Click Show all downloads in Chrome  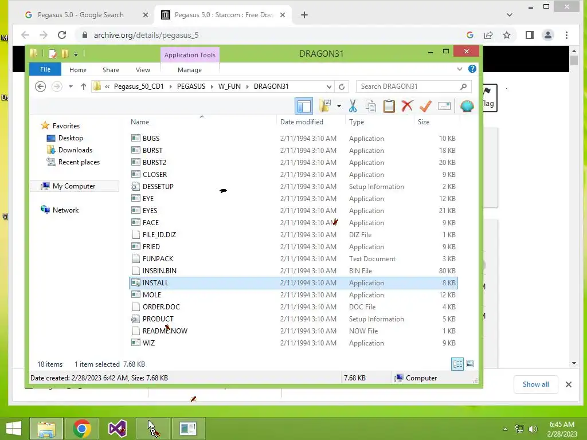pos(536,384)
